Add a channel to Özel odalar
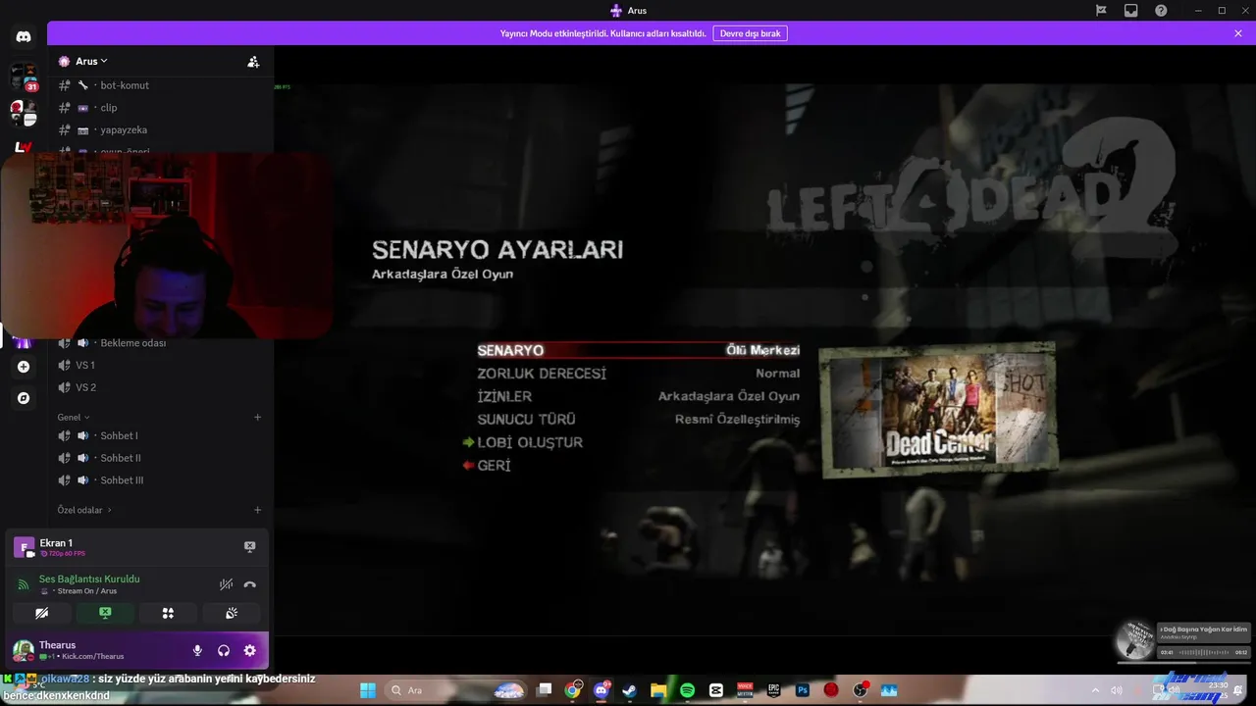The width and height of the screenshot is (1256, 706). click(258, 510)
